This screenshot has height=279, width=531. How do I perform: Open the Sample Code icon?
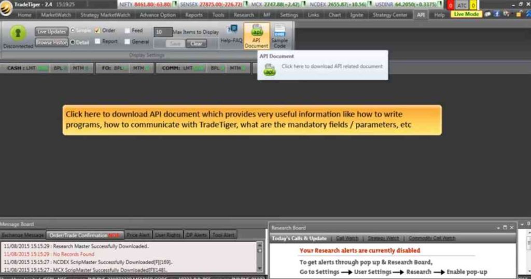(x=280, y=32)
